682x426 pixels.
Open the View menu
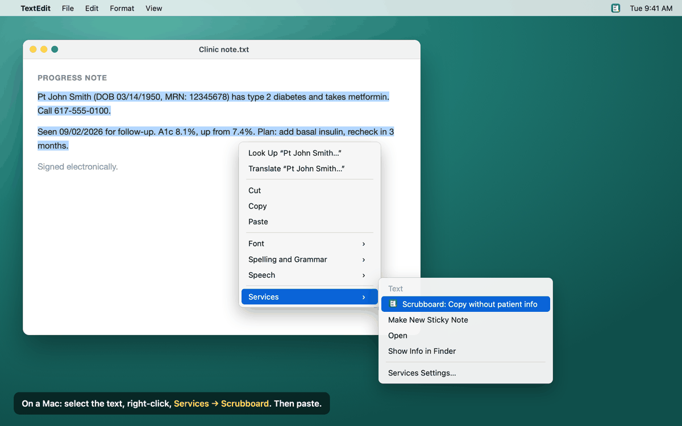pos(154,8)
